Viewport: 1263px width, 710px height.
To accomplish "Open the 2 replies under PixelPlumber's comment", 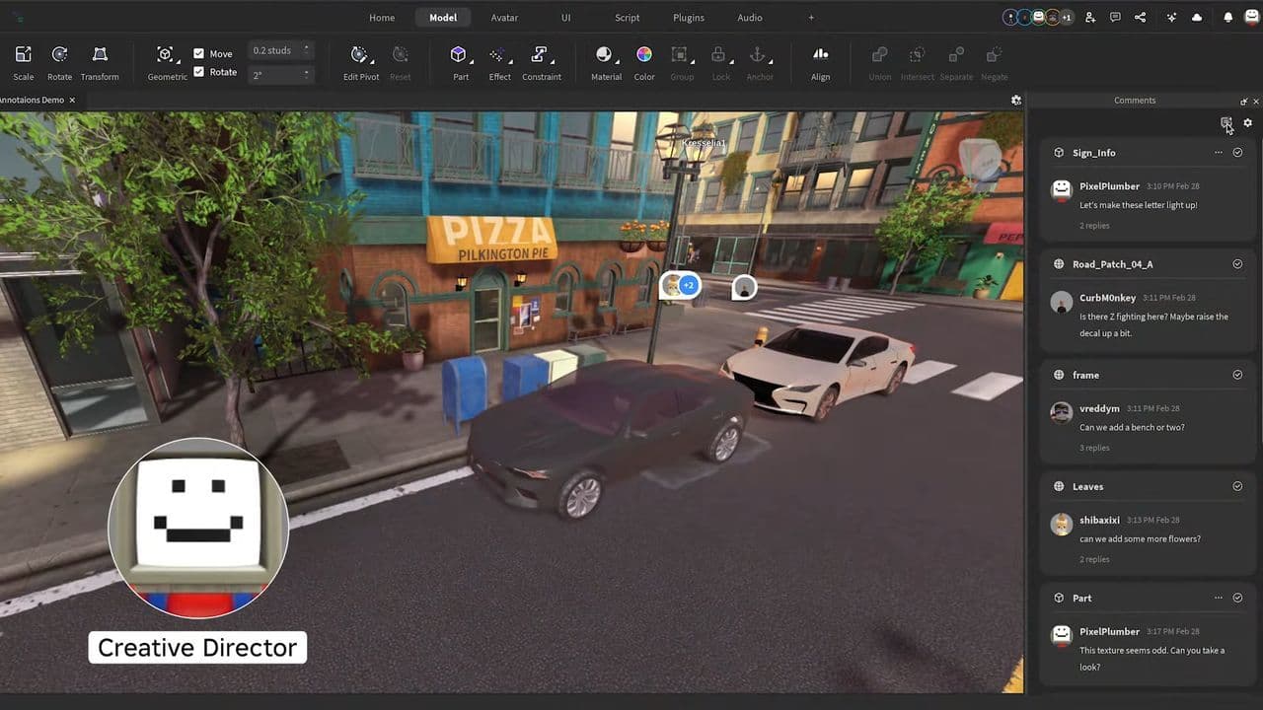I will coord(1095,225).
